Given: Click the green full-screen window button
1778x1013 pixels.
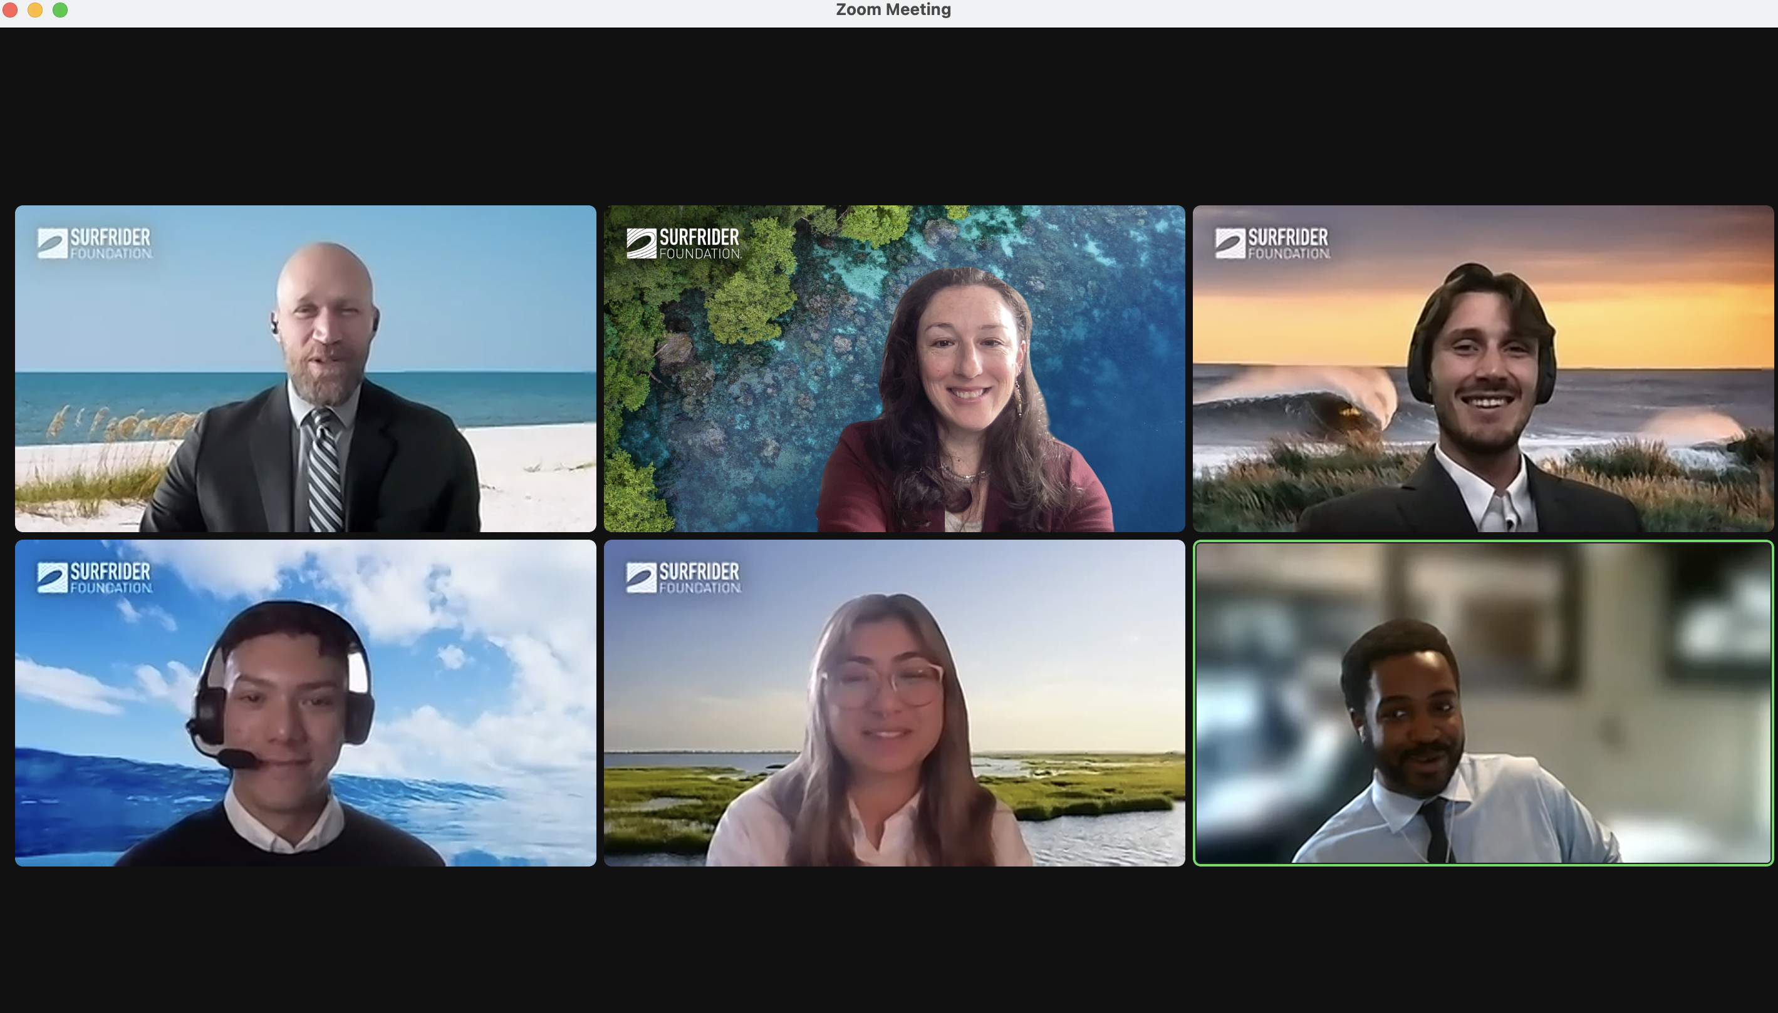Looking at the screenshot, I should (61, 10).
